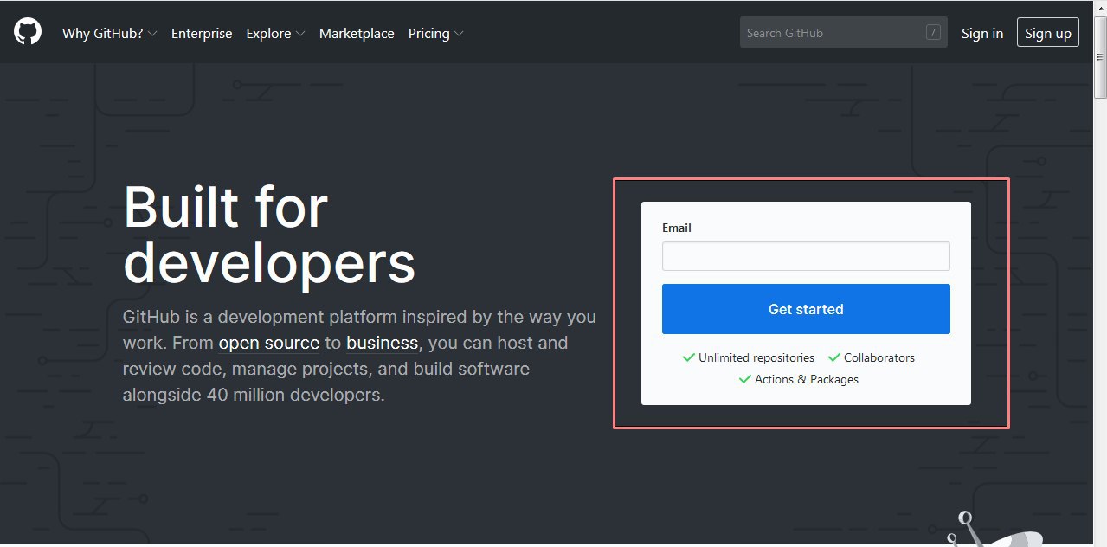The image size is (1107, 547).
Task: Click the slash shortcut icon in search
Action: [x=933, y=33]
